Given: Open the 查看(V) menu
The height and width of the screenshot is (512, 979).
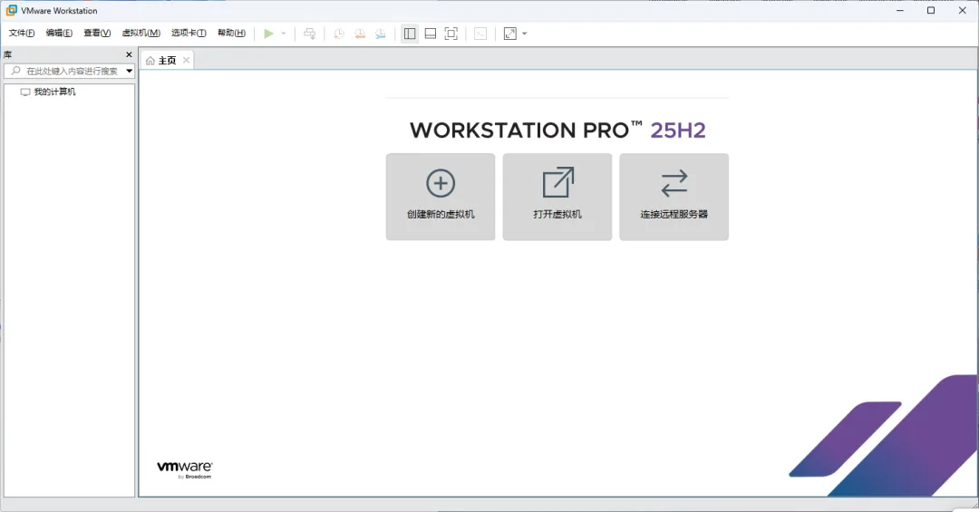Looking at the screenshot, I should pos(97,34).
